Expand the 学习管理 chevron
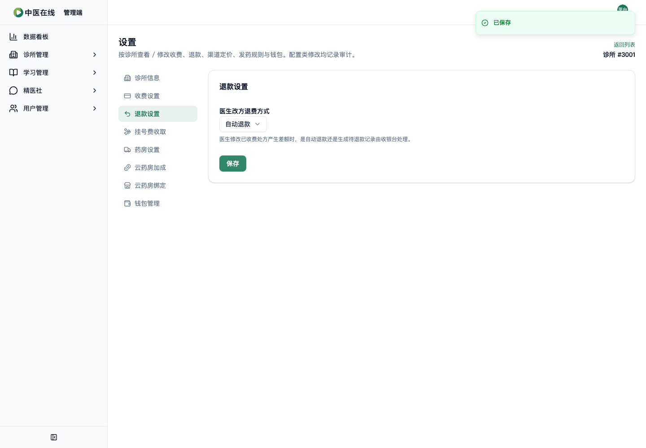The width and height of the screenshot is (646, 448). tap(95, 73)
